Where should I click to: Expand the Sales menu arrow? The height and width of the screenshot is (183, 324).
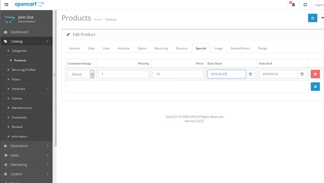coord(48,155)
